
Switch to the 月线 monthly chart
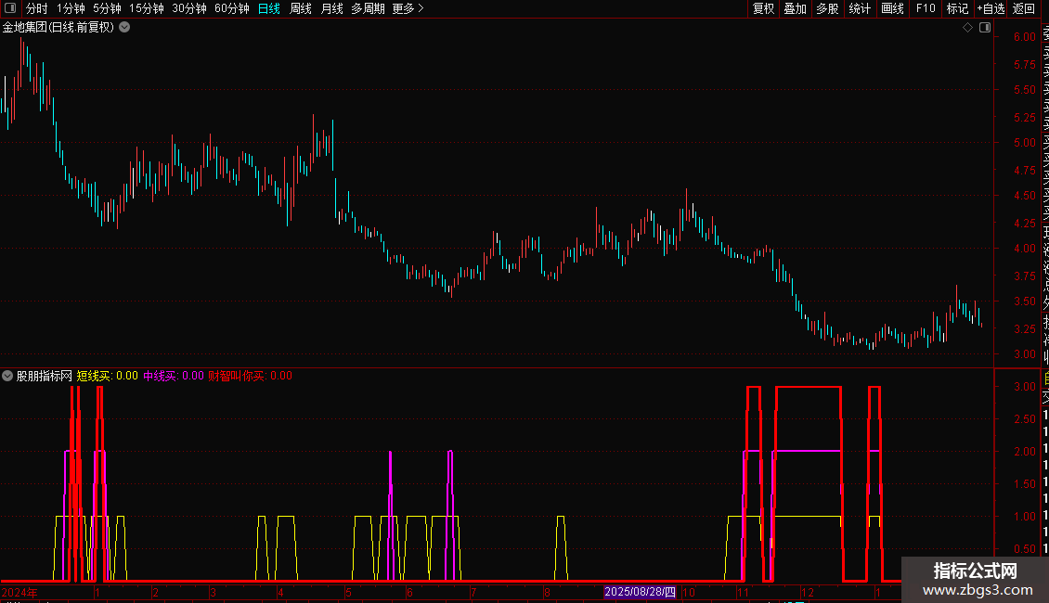point(331,8)
